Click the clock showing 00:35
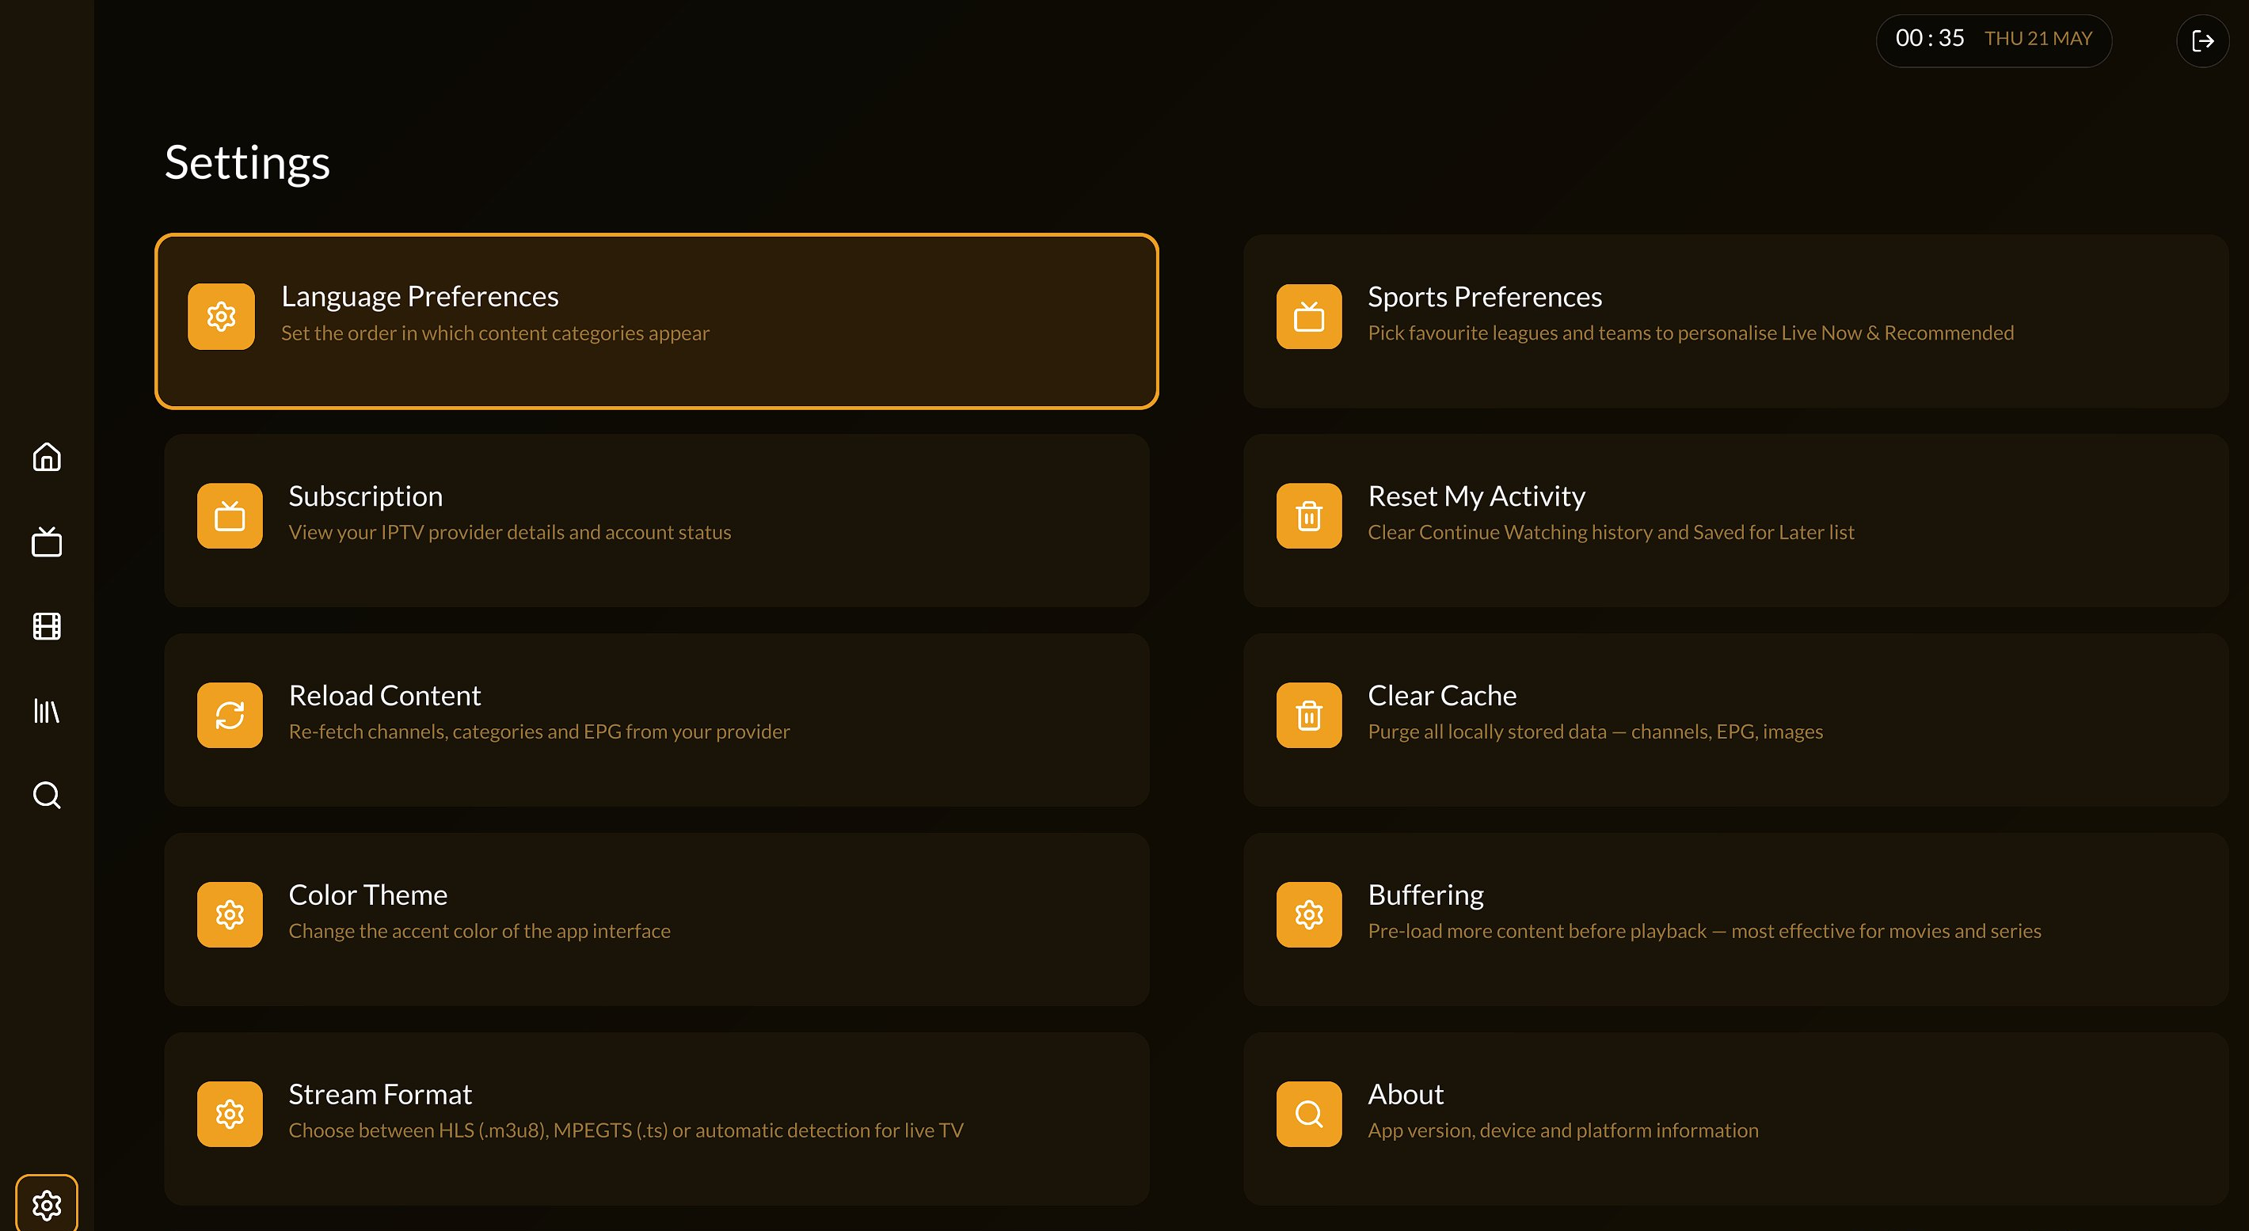Image resolution: width=2249 pixels, height=1231 pixels. [1929, 39]
